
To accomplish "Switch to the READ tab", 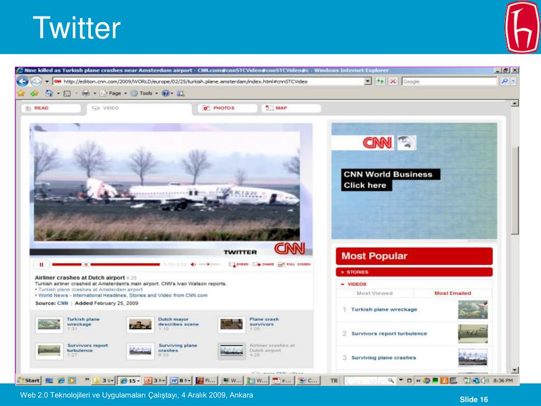I will [51, 108].
